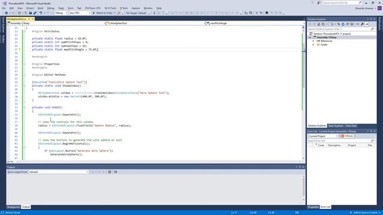Screen dimensions: 383x215
Task: Expand the References node in Solution Explorer
Action: pos(313,41)
